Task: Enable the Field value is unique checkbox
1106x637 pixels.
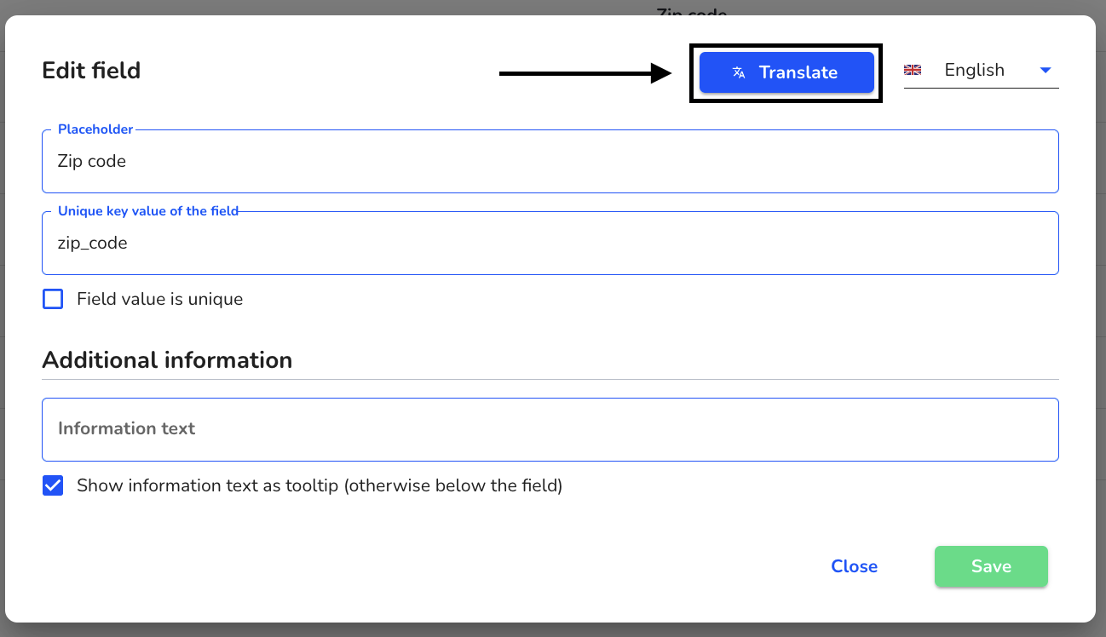Action: click(x=53, y=299)
